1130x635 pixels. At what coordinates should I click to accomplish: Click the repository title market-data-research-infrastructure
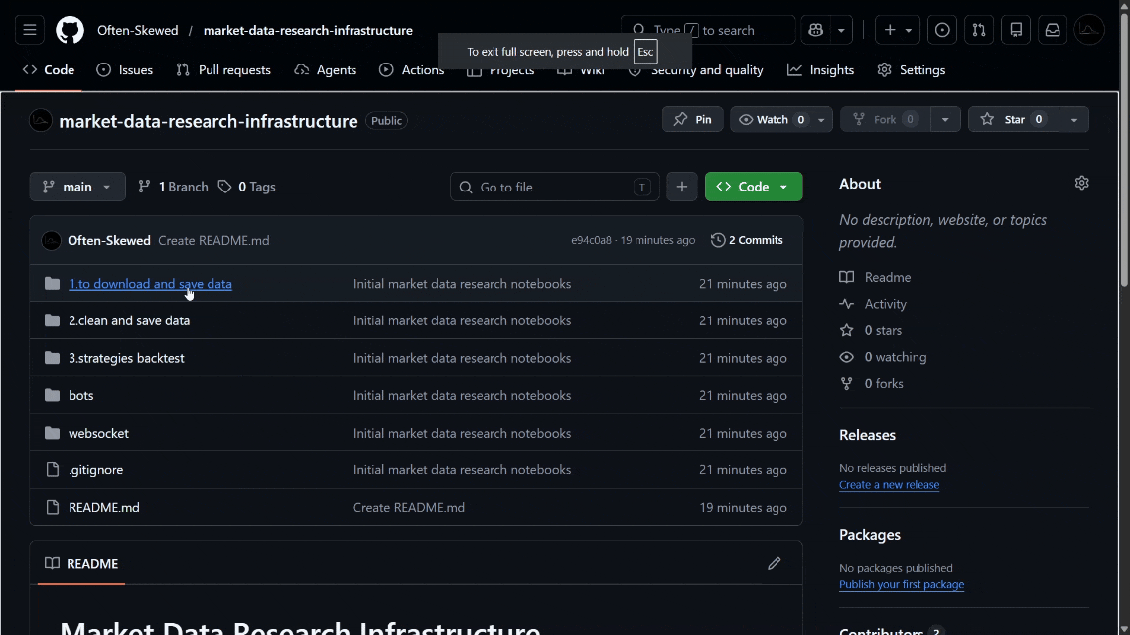coord(209,121)
